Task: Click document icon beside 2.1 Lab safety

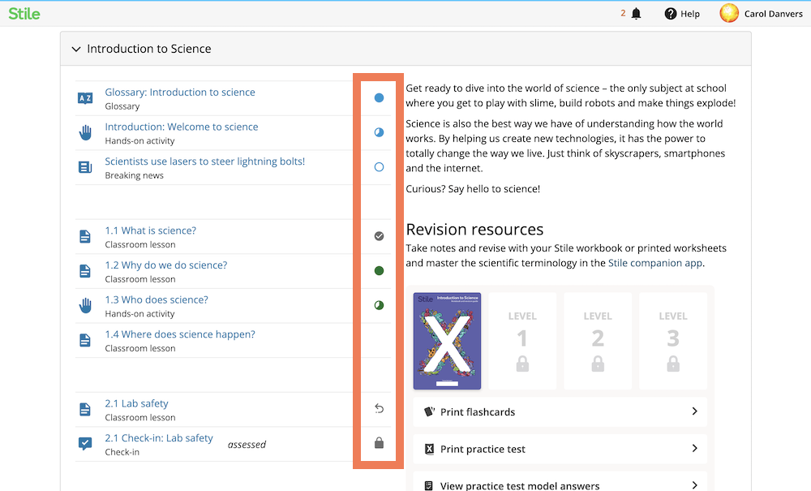Action: [85, 409]
